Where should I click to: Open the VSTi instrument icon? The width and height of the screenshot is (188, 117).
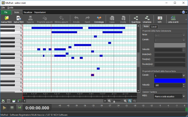pos(160,18)
